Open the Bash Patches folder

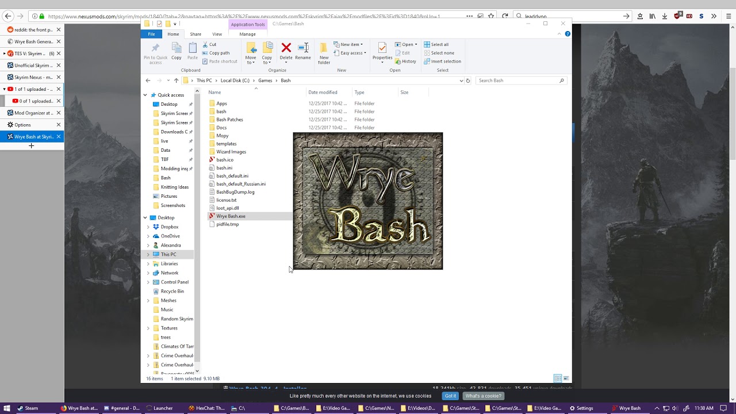coord(229,120)
